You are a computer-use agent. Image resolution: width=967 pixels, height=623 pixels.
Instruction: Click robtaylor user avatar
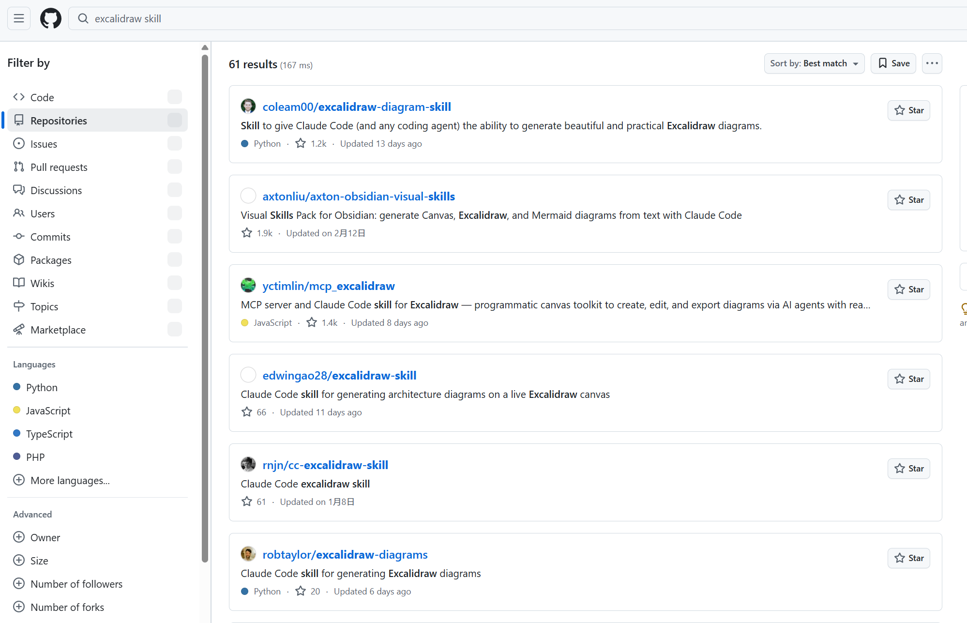[248, 554]
